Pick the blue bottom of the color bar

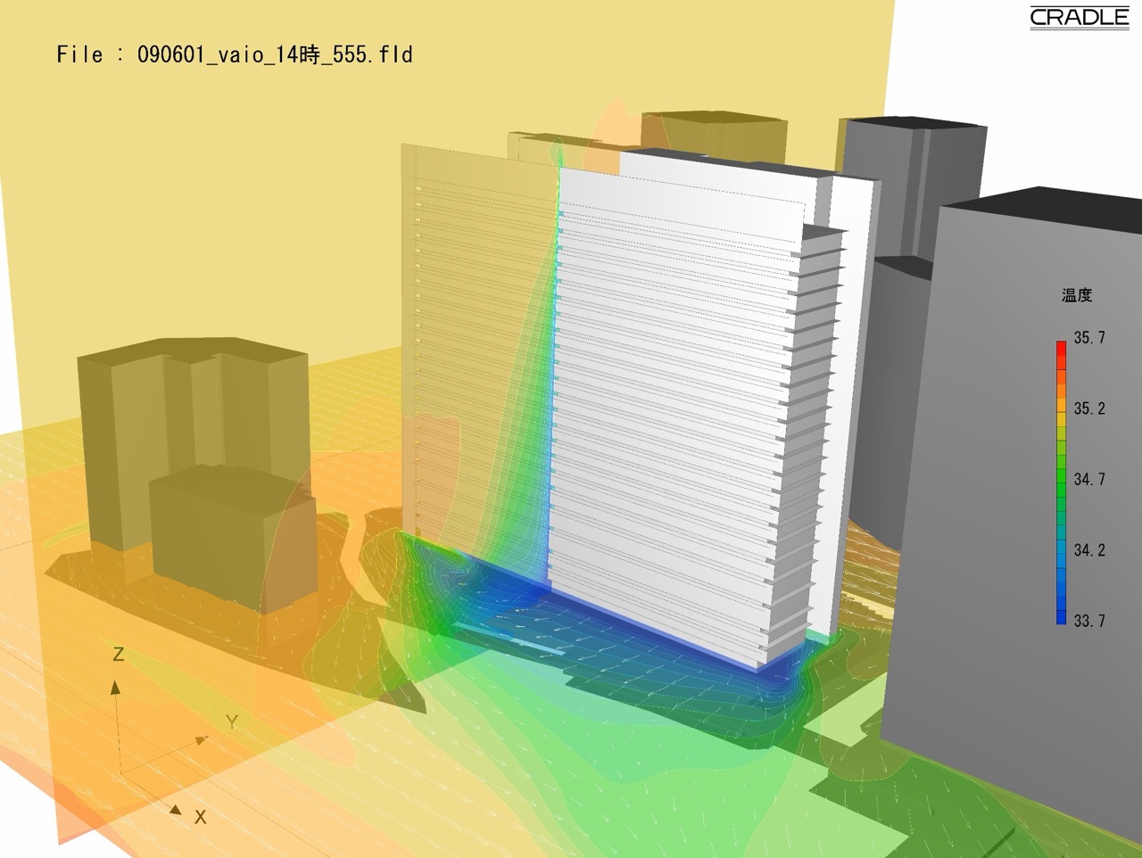click(1061, 615)
